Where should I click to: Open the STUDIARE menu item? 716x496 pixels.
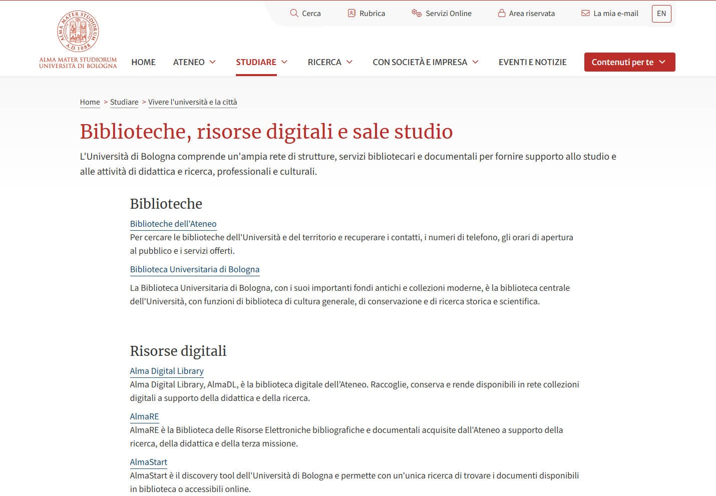[256, 62]
